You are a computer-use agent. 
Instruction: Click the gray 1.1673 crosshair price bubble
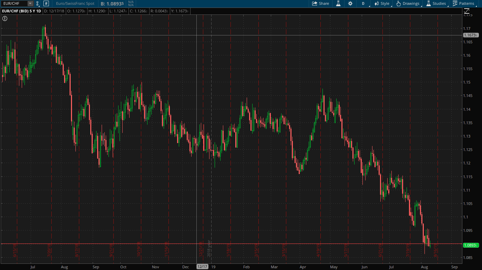click(470, 35)
